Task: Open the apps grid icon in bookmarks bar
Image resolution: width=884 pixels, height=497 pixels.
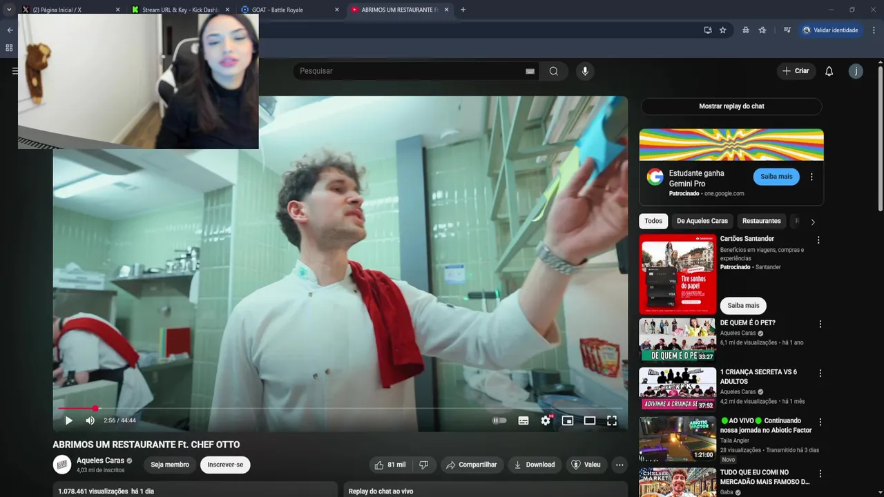Action: (9, 48)
